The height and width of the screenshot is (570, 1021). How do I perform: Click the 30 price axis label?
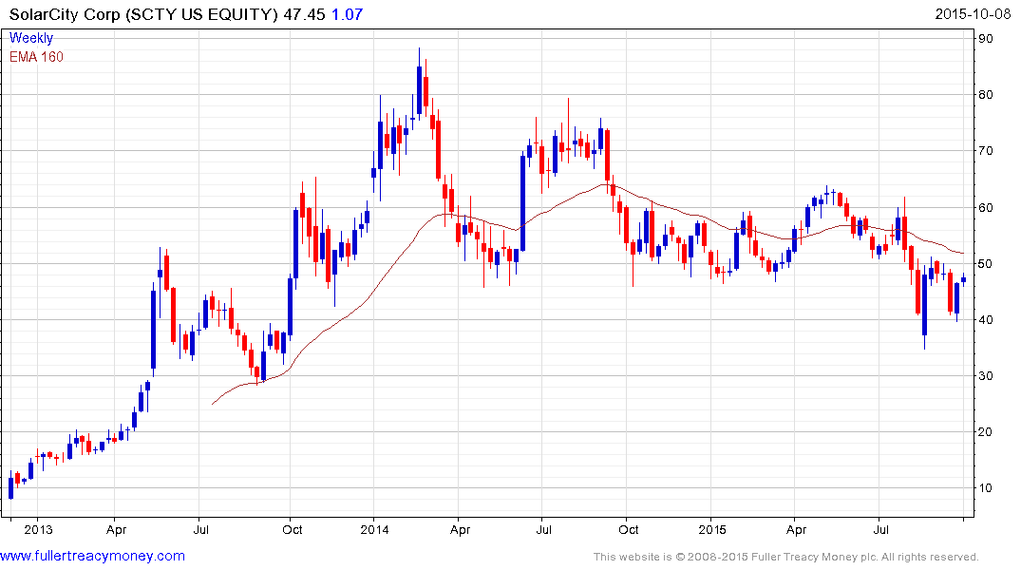(986, 376)
